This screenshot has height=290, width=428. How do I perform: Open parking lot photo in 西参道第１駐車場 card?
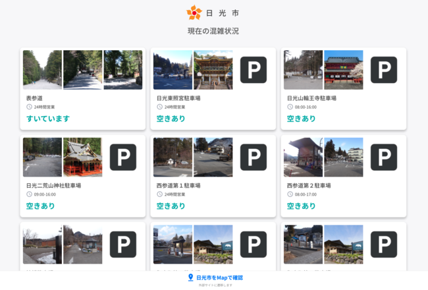[173, 157]
